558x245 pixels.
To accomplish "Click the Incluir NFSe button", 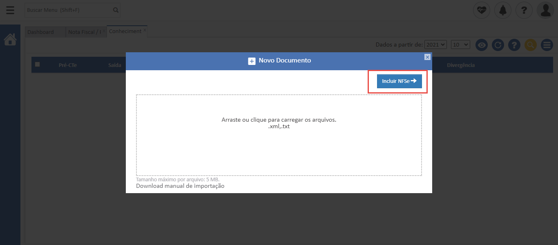I will click(399, 81).
